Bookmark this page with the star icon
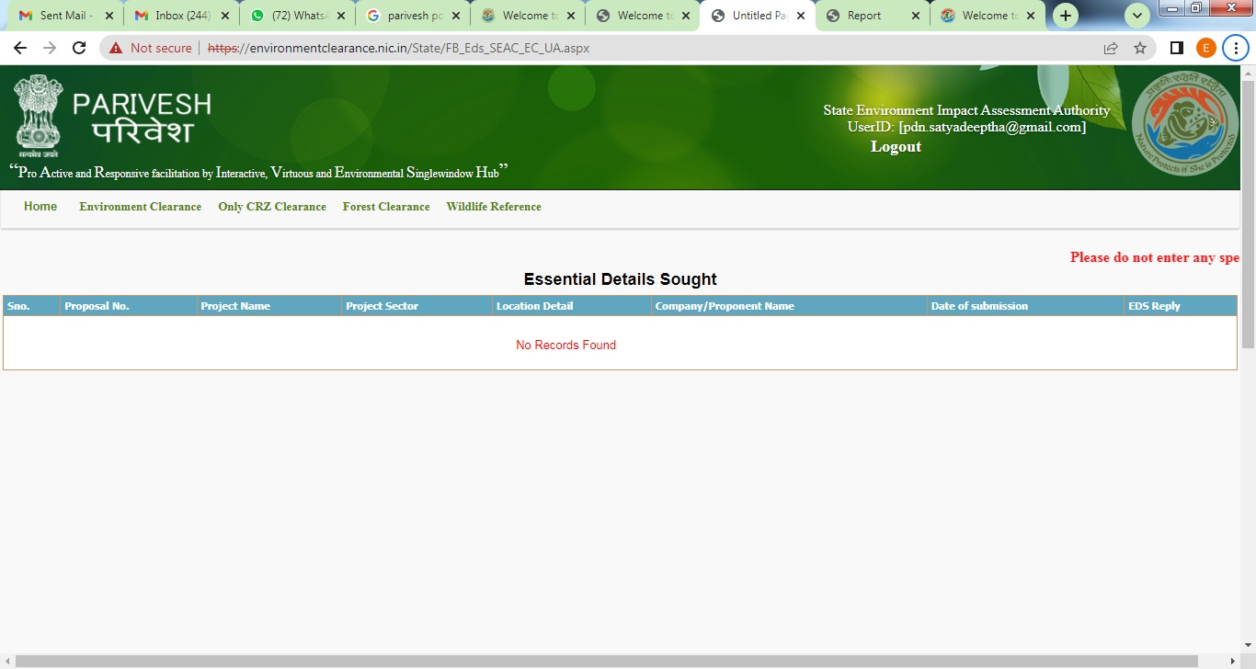Image resolution: width=1256 pixels, height=669 pixels. pos(1139,47)
